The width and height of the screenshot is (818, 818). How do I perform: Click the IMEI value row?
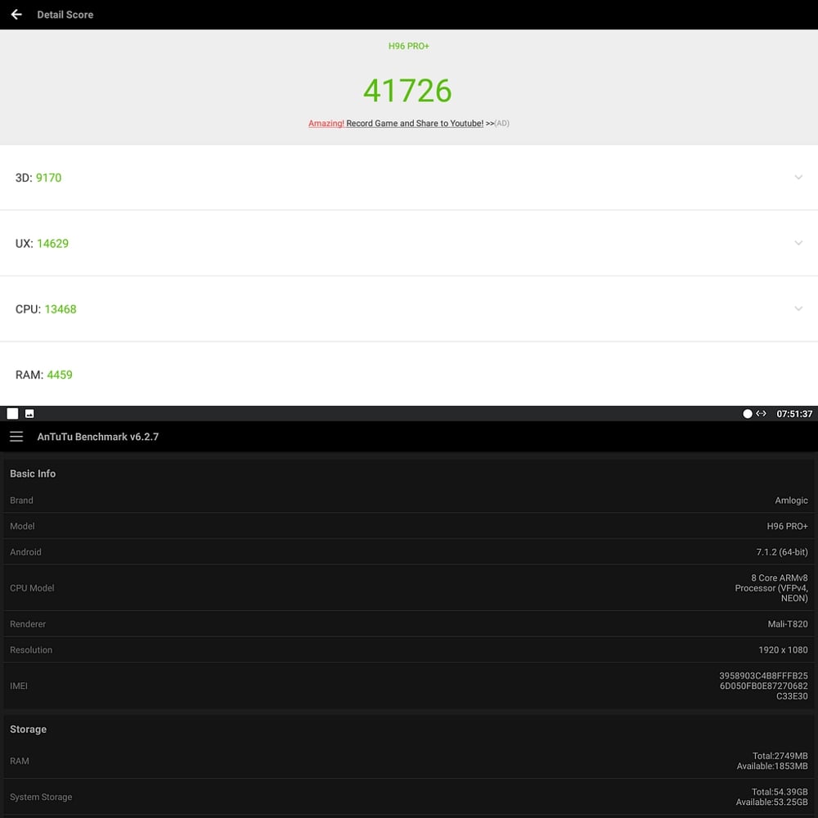click(409, 685)
